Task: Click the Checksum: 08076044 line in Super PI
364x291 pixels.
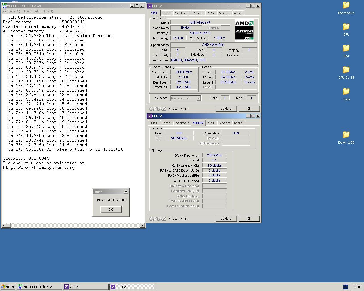Action: pyautogui.click(x=26, y=158)
